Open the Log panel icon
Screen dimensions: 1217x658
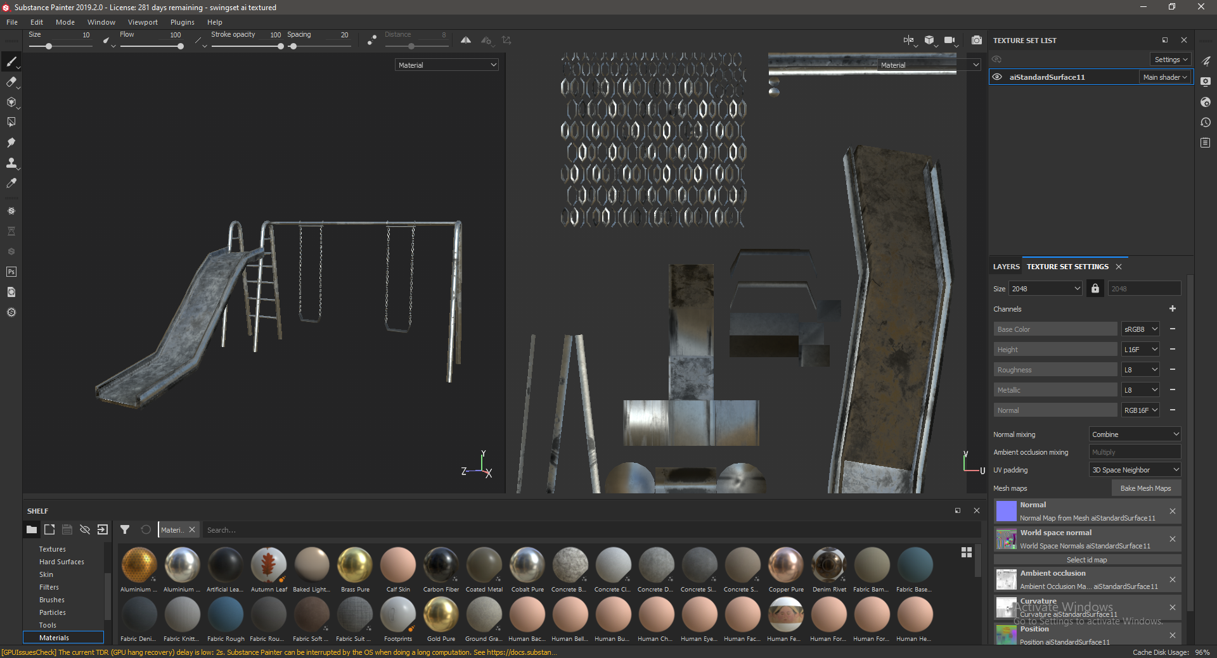click(1206, 142)
